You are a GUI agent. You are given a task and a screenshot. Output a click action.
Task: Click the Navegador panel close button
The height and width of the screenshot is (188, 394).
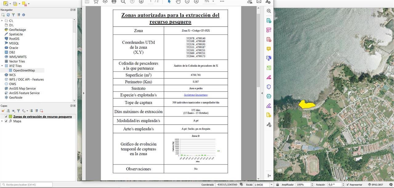(x=74, y=10)
